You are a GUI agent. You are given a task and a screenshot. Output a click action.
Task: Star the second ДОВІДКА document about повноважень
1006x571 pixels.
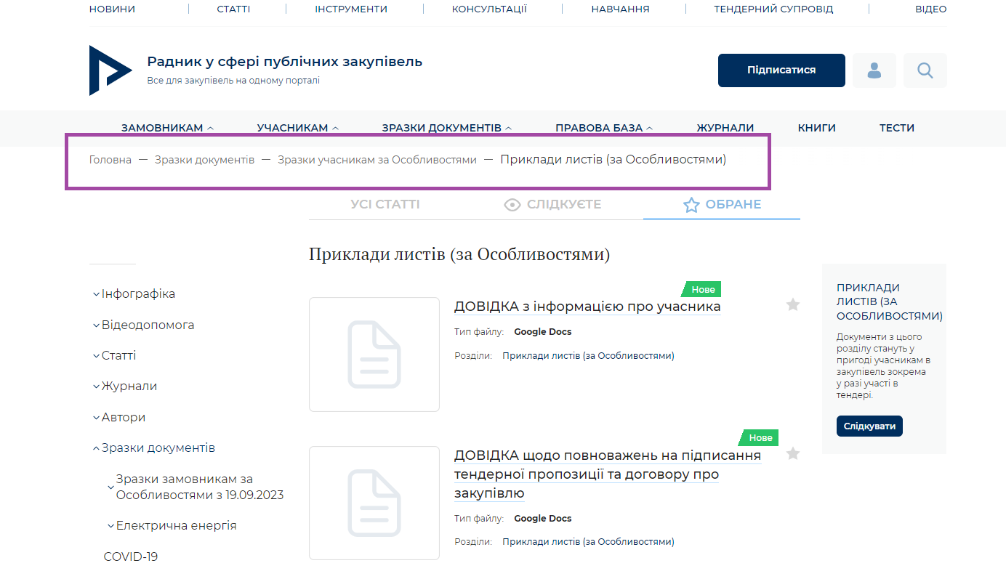coord(793,454)
